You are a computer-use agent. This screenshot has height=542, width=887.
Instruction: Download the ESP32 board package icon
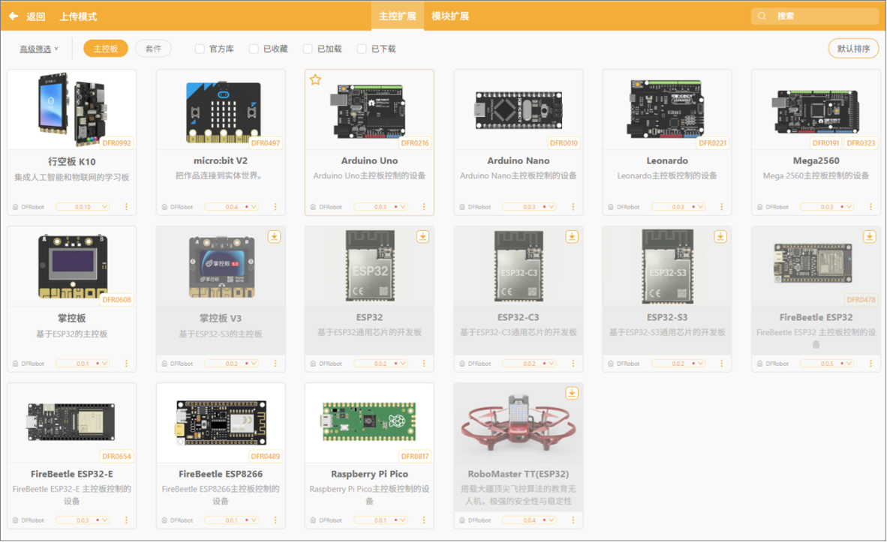point(422,236)
